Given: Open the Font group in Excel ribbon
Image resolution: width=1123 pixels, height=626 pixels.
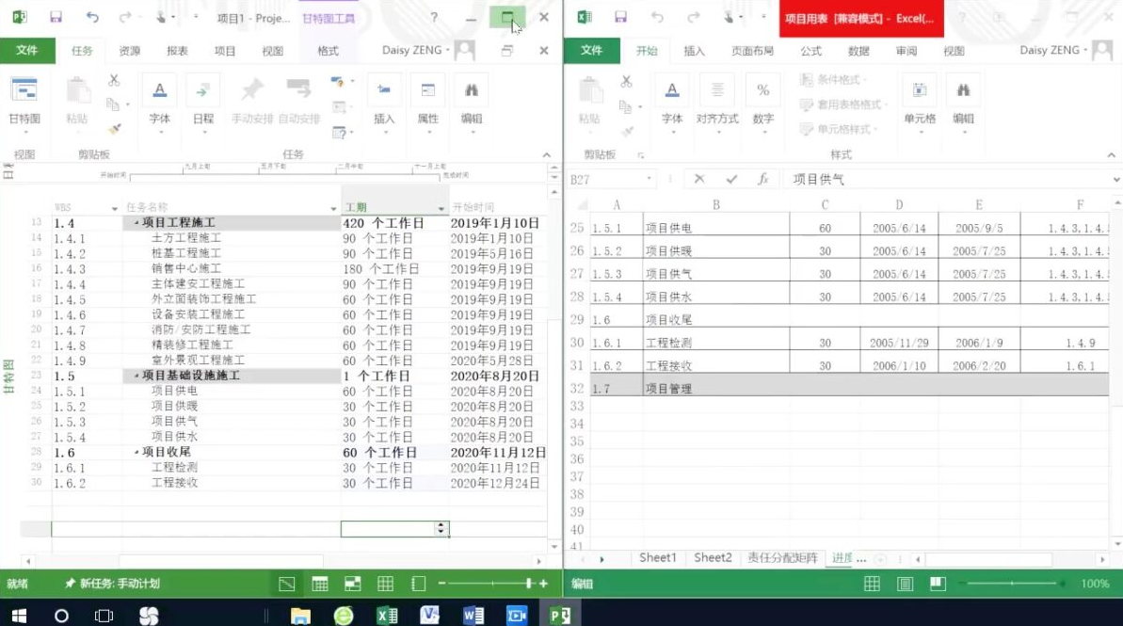Looking at the screenshot, I should pyautogui.click(x=672, y=104).
